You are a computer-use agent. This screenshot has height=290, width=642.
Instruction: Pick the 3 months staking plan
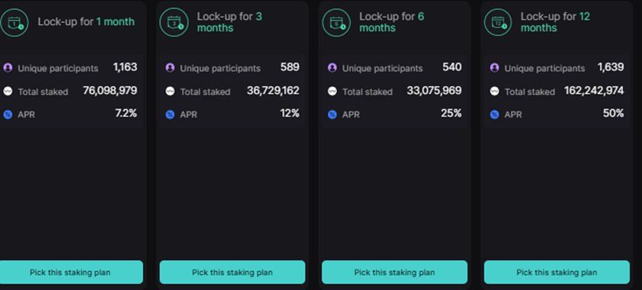[232, 272]
